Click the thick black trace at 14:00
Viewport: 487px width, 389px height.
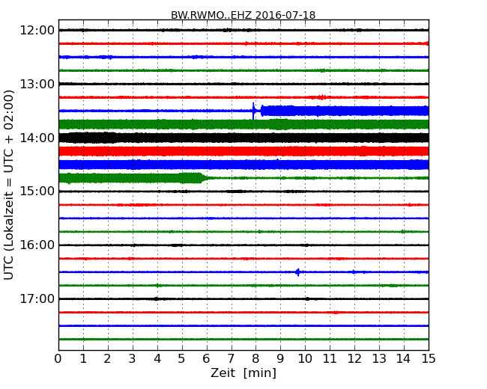click(243, 138)
